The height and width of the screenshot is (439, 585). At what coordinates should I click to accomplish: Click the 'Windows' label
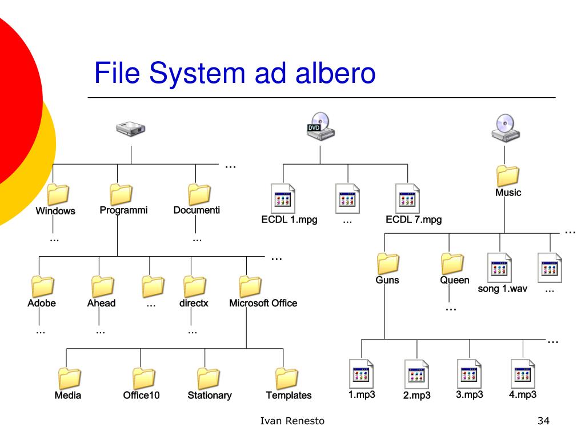click(55, 211)
